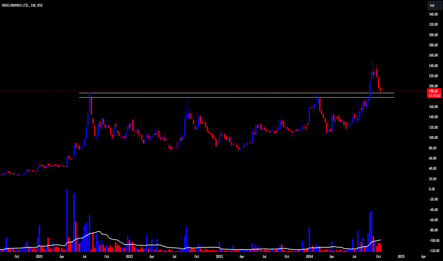Click the 300.00 price axis label
This screenshot has width=443, height=261.
click(x=433, y=35)
